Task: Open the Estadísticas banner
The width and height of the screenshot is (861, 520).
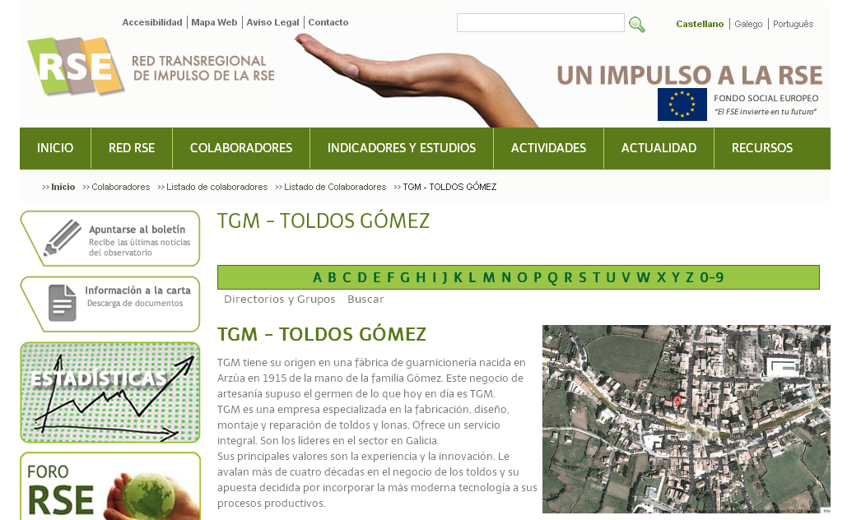Action: point(110,392)
